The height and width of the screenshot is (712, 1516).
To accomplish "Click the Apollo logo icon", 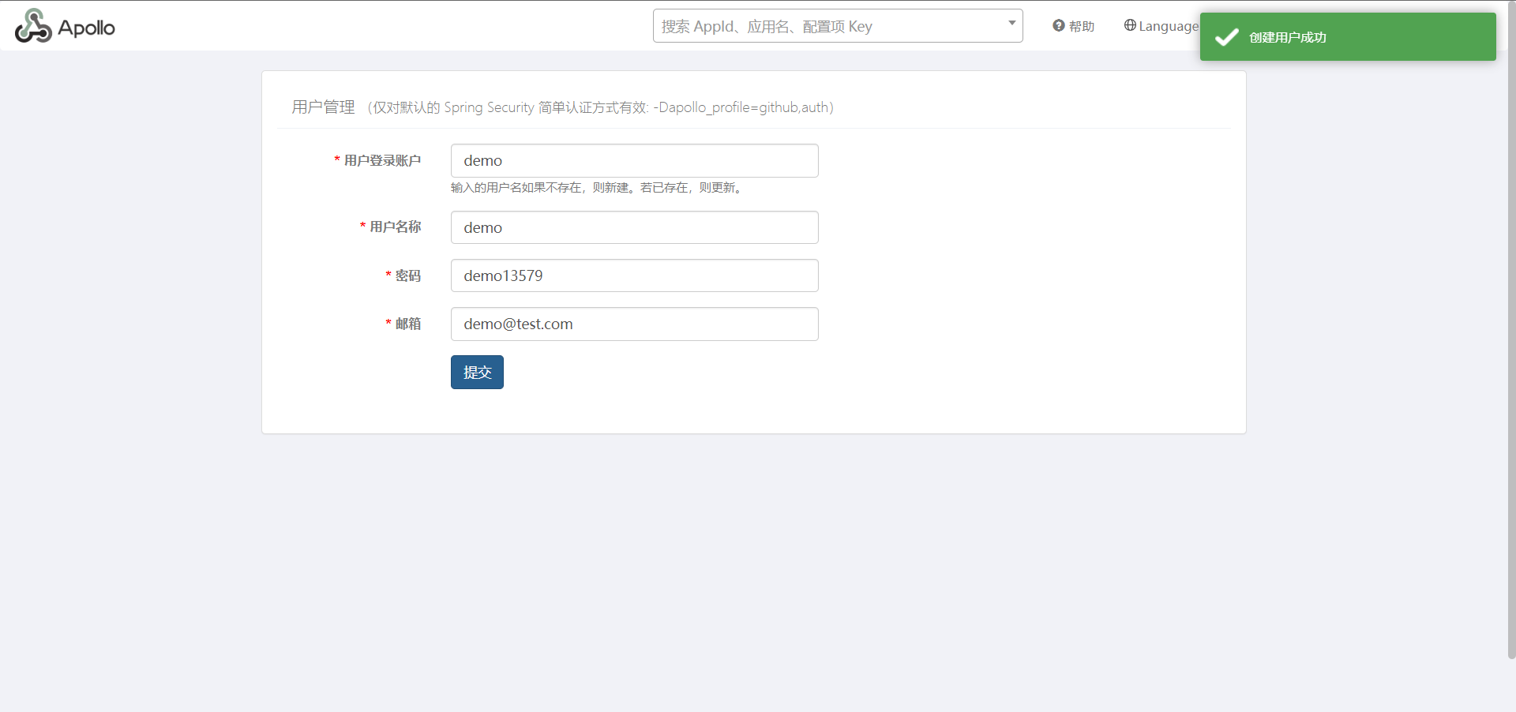I will [x=33, y=26].
